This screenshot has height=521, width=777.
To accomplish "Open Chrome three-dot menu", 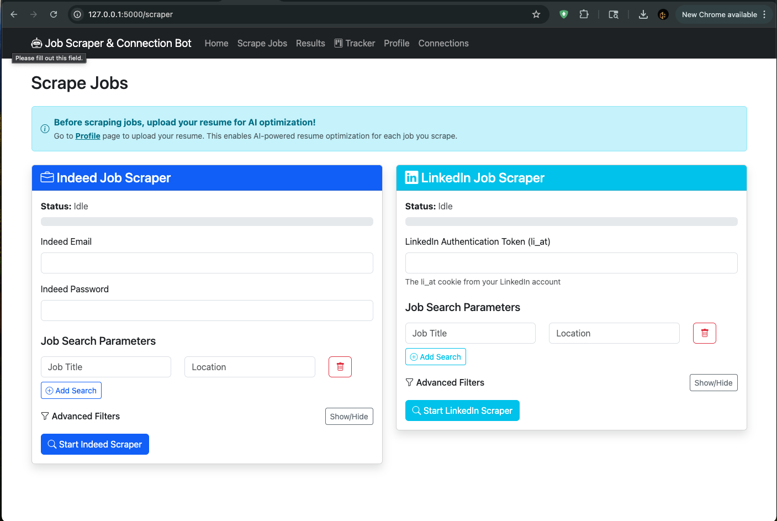I will tap(764, 14).
